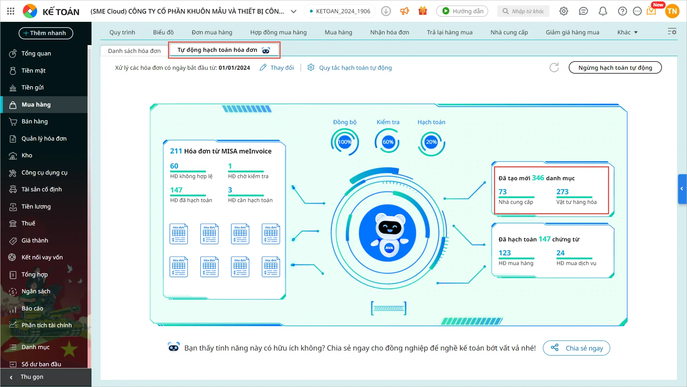687x387 pixels.
Task: Click the gift box icon
Action: point(422,11)
